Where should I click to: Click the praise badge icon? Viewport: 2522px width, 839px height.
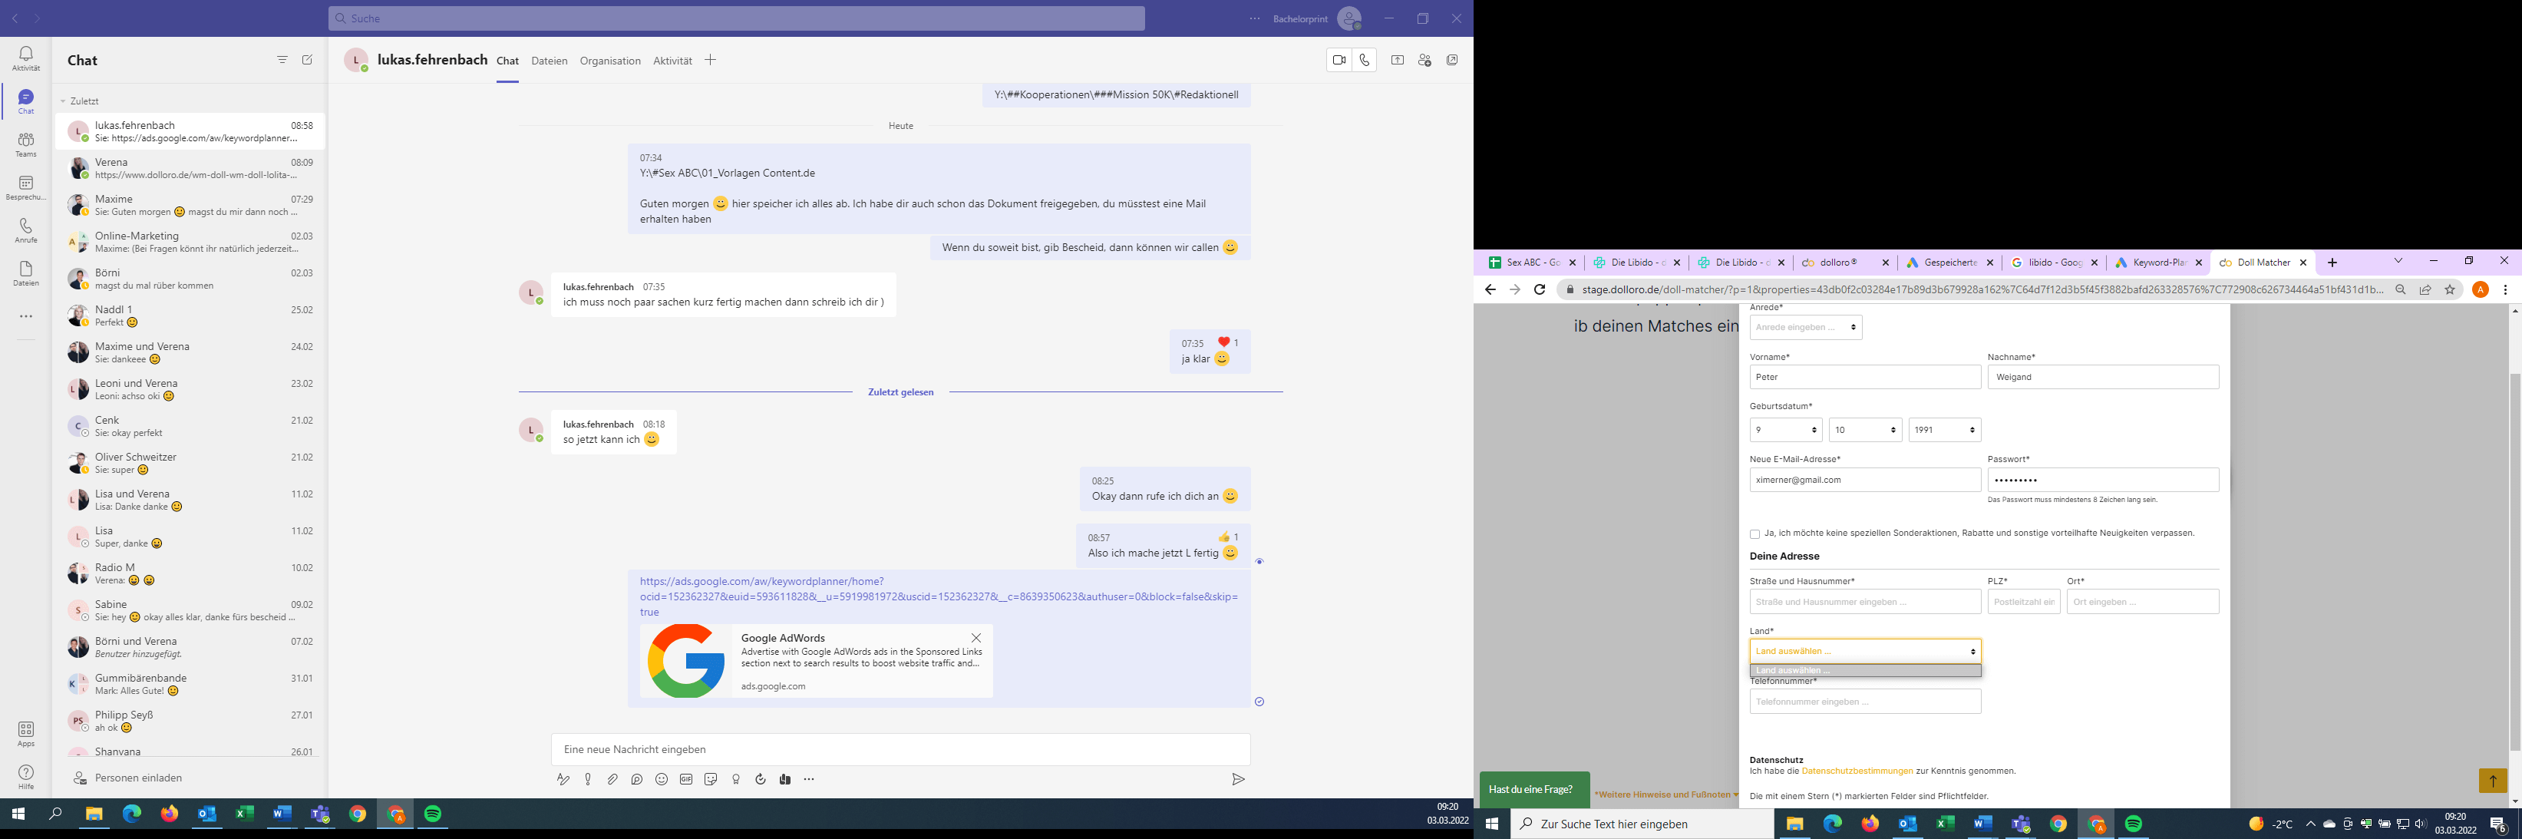(x=736, y=779)
